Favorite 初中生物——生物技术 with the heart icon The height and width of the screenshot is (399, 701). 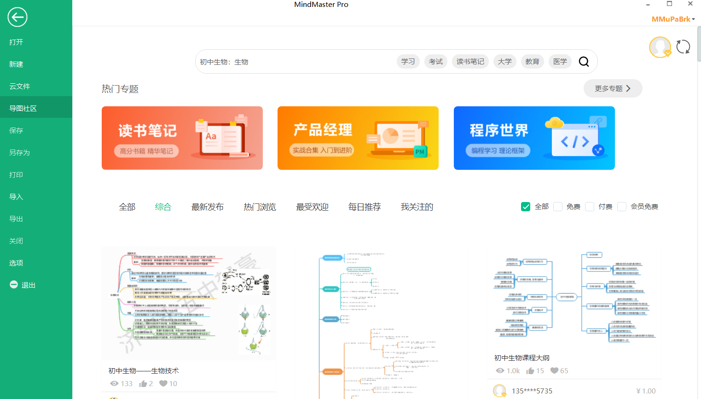coord(163,383)
